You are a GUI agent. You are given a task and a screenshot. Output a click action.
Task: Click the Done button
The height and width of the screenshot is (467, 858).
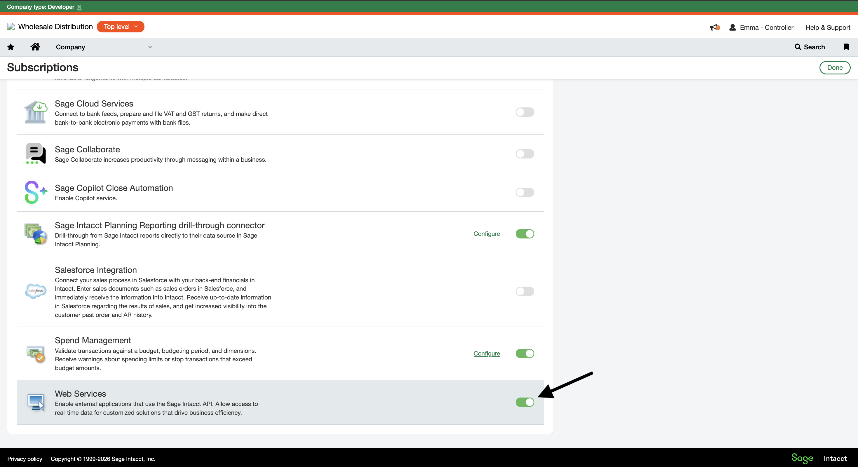coord(835,67)
